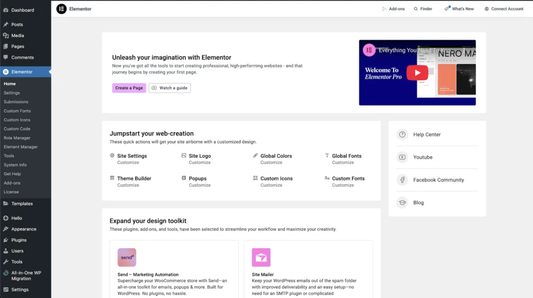Click the Hello theme plus icon

coord(6,218)
